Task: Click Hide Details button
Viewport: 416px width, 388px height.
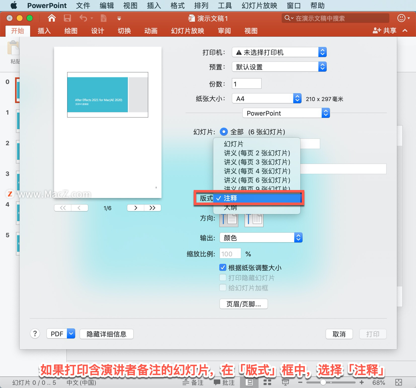Action: coord(106,334)
